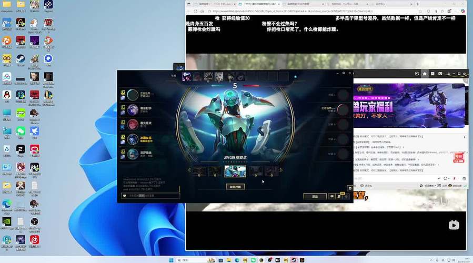Show hidden tray icons chevron on taskbar
This screenshot has width=473, height=263.
click(x=431, y=260)
